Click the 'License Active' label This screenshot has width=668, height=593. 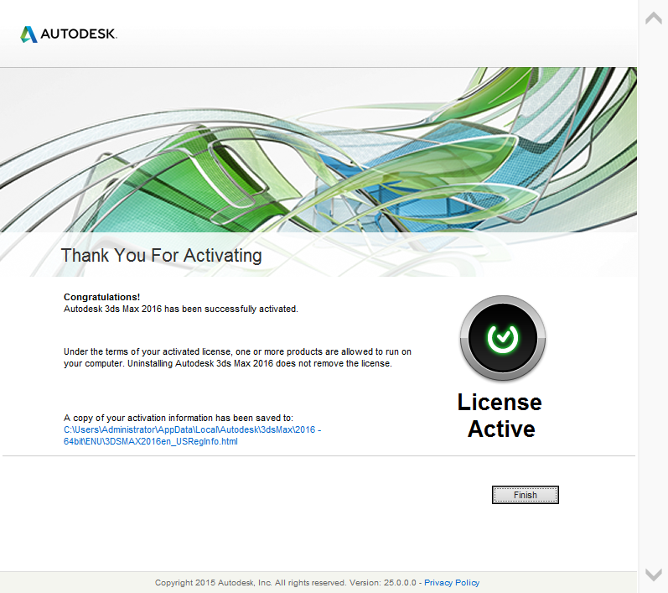point(500,415)
